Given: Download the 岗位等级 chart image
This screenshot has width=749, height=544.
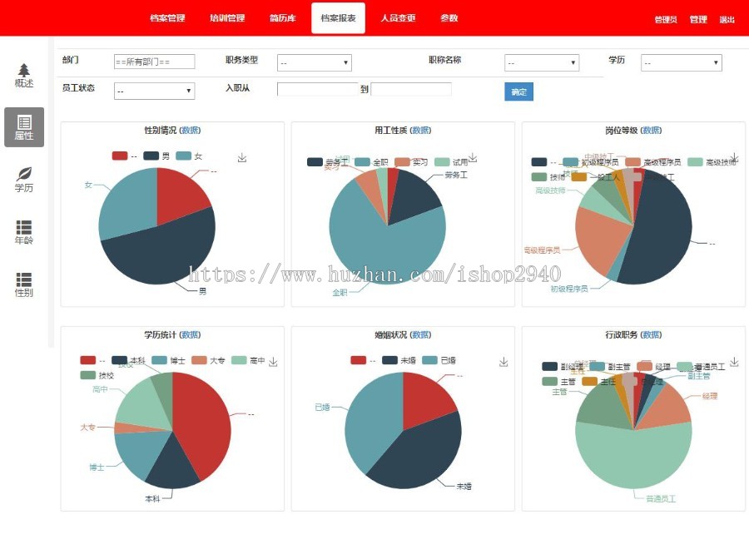Looking at the screenshot, I should click(x=735, y=157).
